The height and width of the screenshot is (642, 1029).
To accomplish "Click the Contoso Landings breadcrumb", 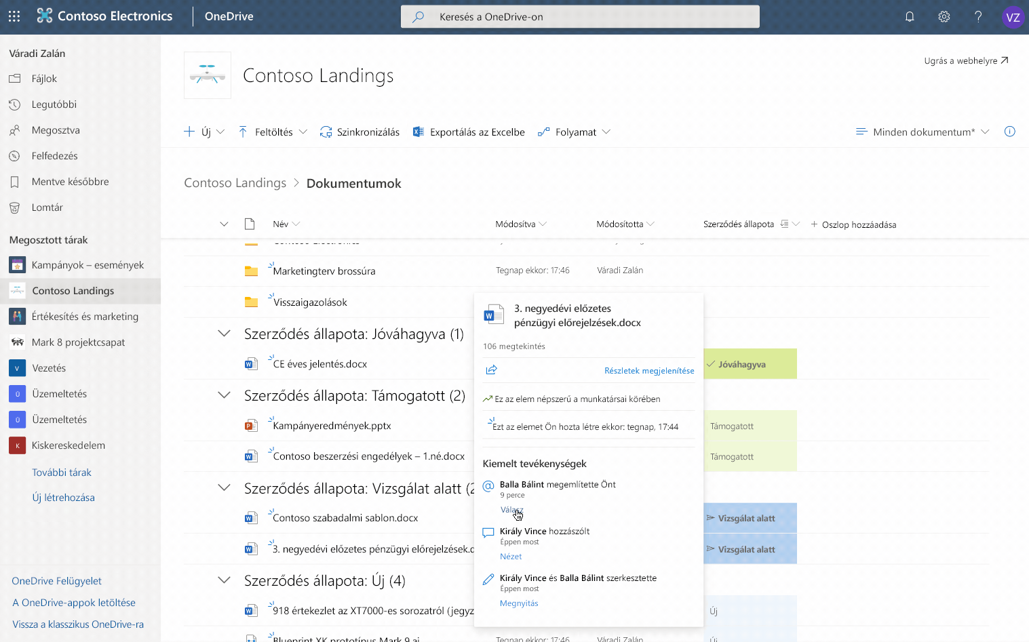I will pos(235,183).
